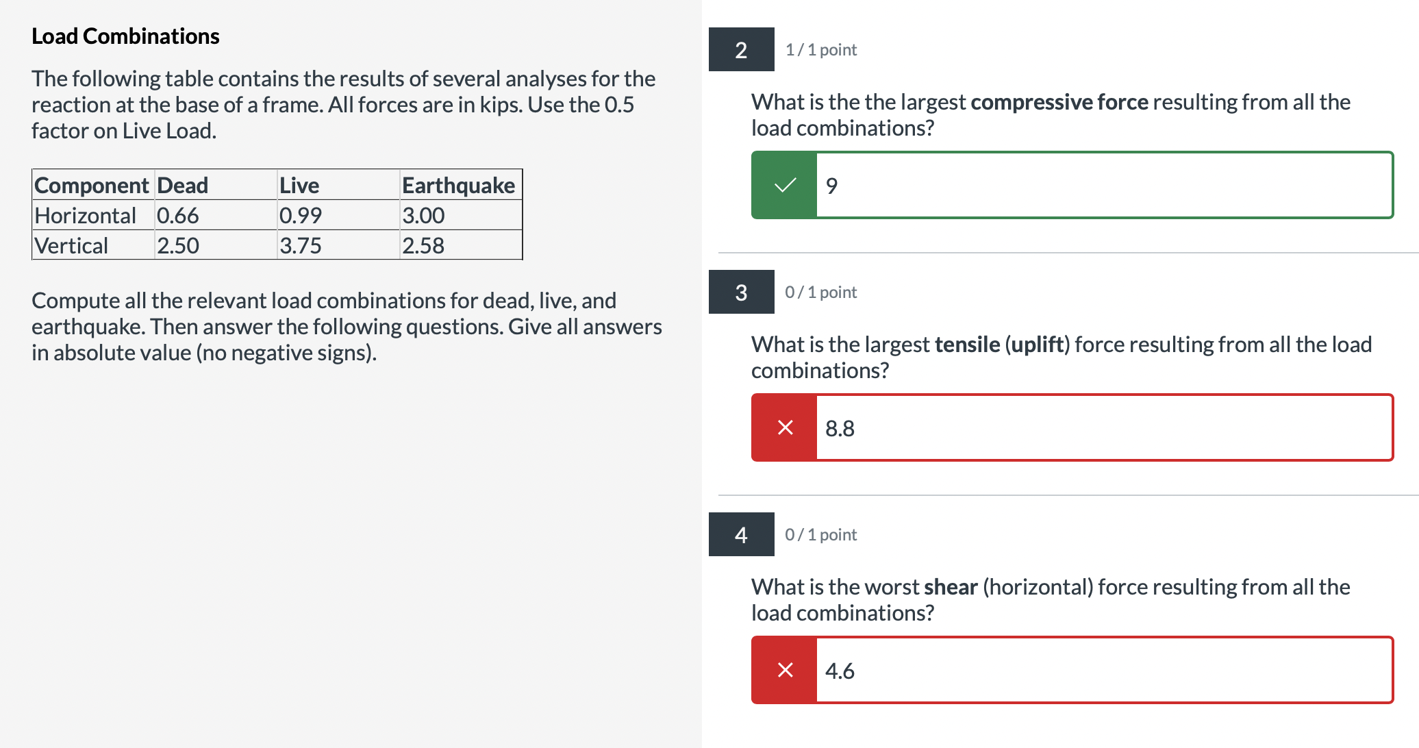
Task: Select the question 3 number badge
Action: click(x=740, y=292)
